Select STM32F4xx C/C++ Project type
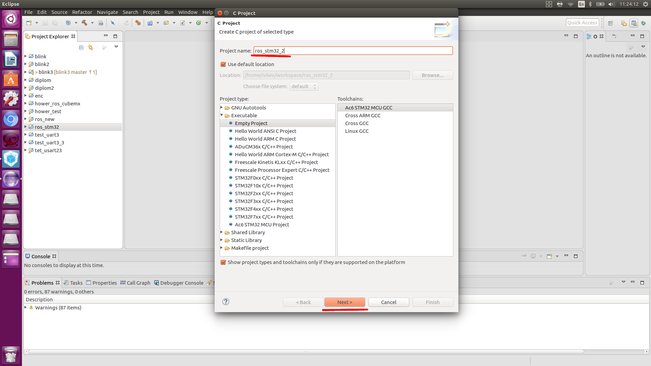Screen dimensions: 651x366 264,209
